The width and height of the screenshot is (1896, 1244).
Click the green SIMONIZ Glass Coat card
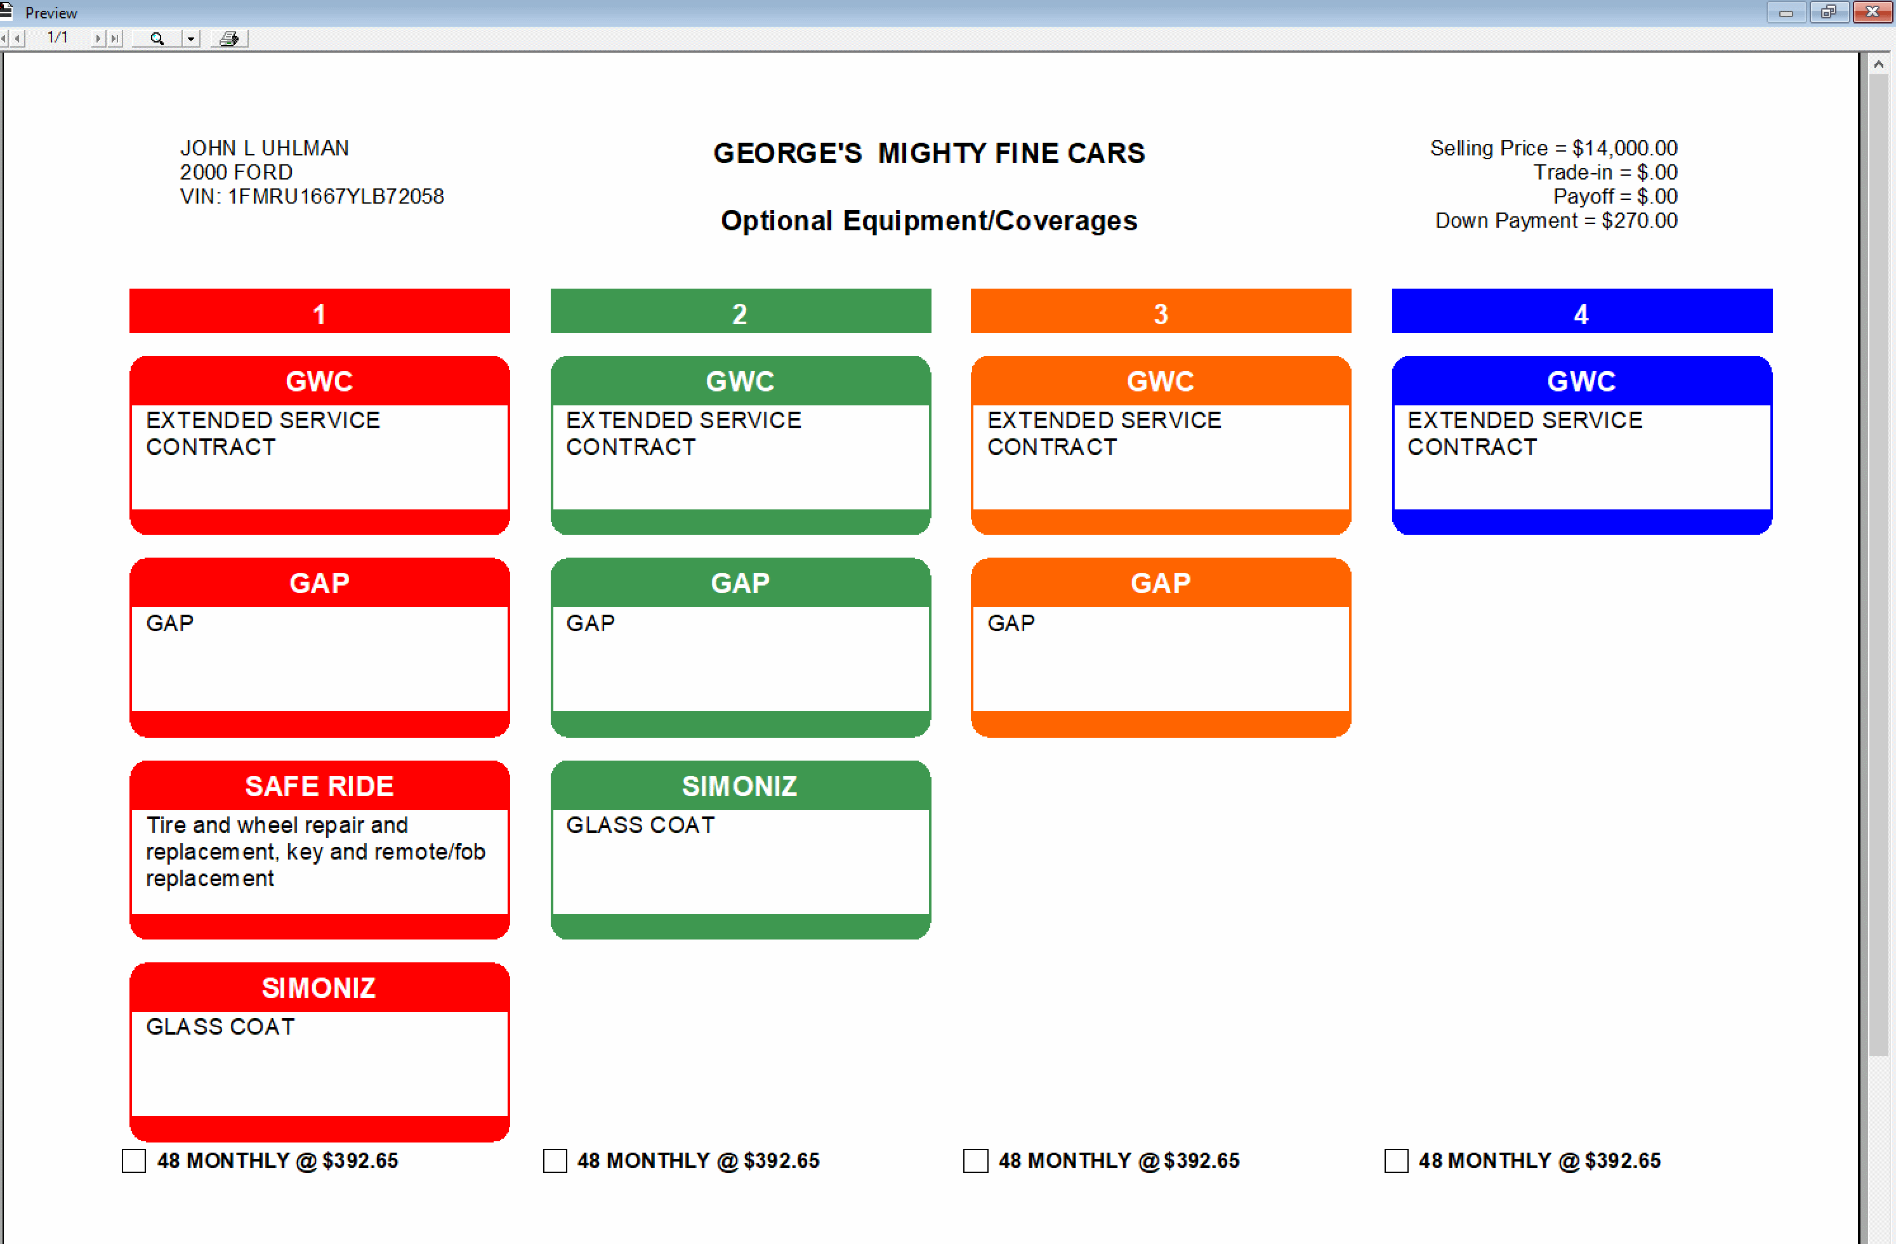pyautogui.click(x=740, y=850)
